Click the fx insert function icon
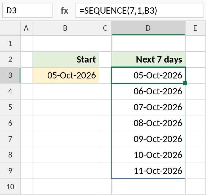This screenshot has height=195, width=206. point(64,11)
